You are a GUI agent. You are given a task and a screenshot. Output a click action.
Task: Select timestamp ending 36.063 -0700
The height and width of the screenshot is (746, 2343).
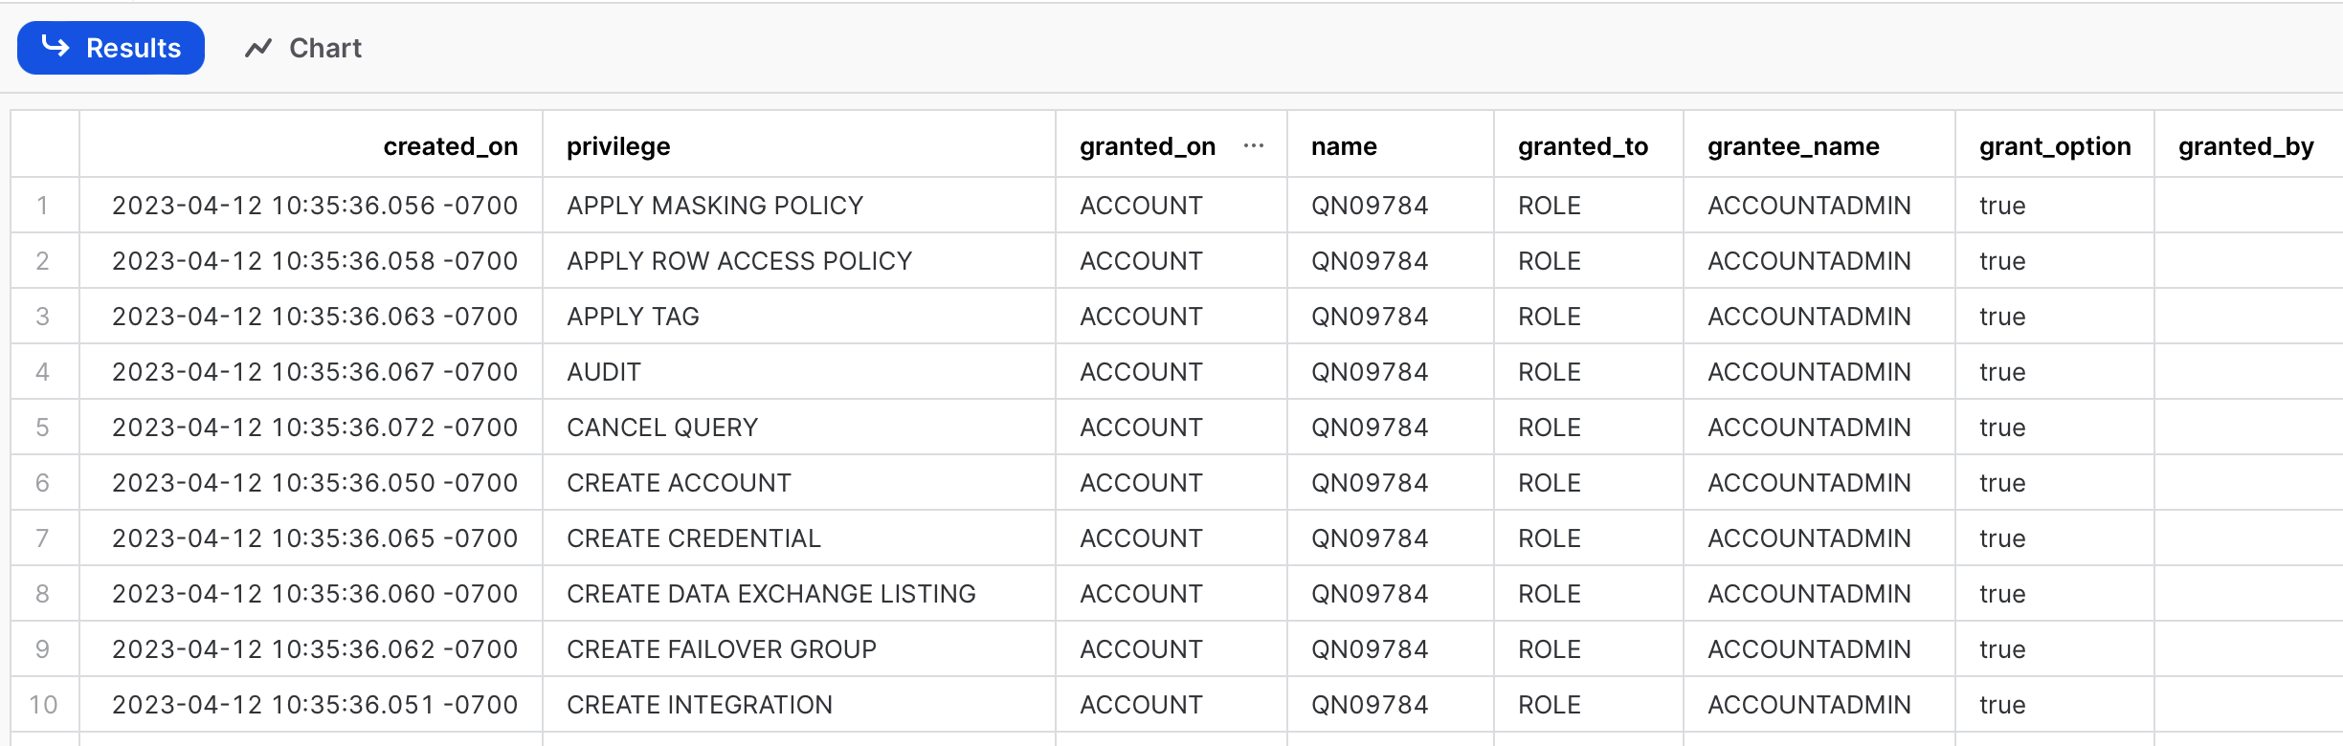click(315, 317)
